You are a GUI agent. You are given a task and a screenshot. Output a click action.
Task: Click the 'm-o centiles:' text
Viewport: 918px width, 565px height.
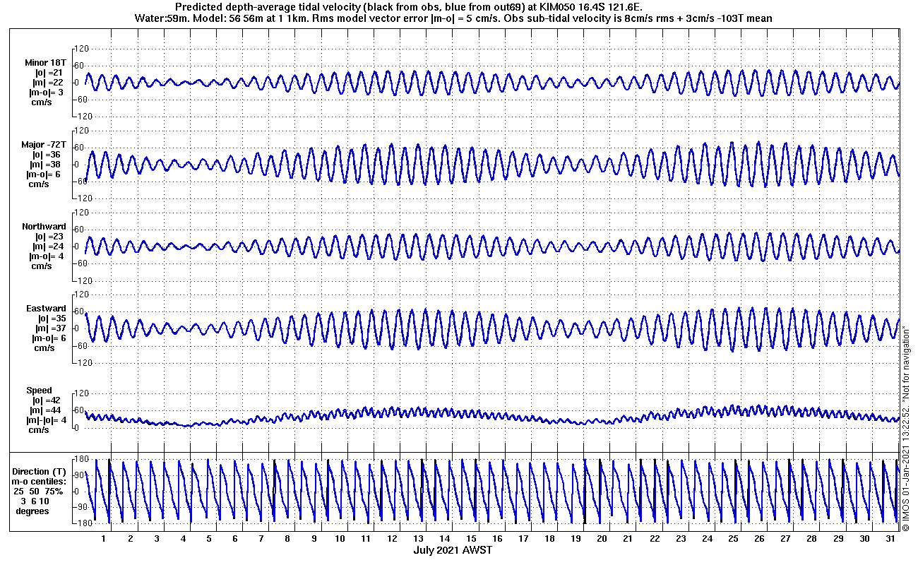click(40, 481)
